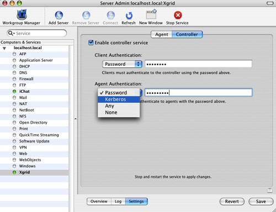Viewport: 276px width, 212px height.
Task: Collapse the localhost.local disclosure triangle
Action: pos(4,48)
